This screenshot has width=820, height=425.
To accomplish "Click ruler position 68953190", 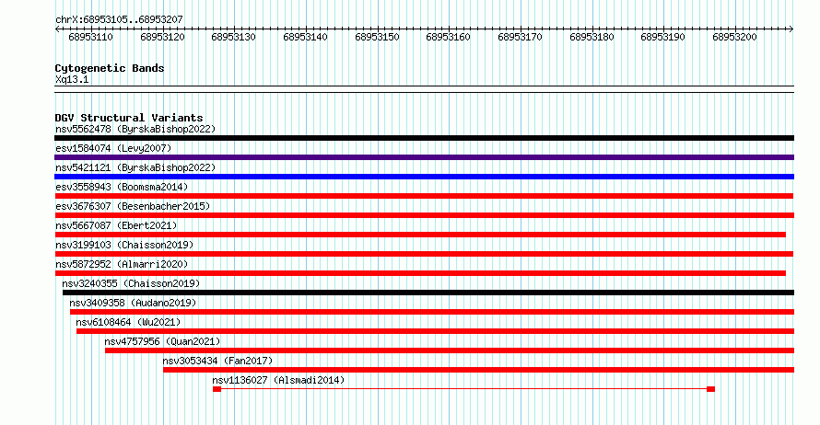I will 662,37.
